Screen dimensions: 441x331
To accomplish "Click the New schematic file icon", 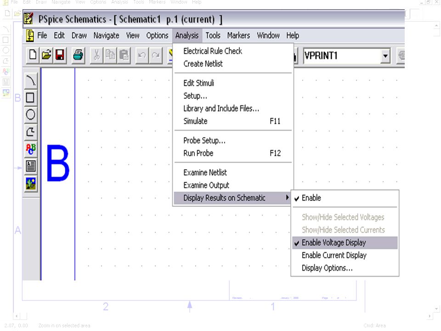I will coord(33,55).
